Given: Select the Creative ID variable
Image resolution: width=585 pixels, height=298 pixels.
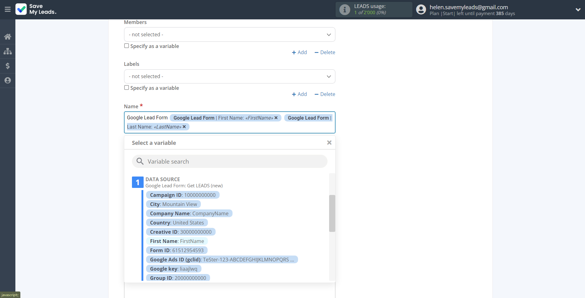Looking at the screenshot, I should click(181, 232).
